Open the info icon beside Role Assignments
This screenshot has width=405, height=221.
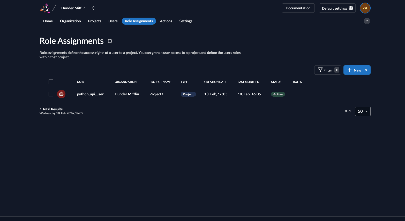110,41
